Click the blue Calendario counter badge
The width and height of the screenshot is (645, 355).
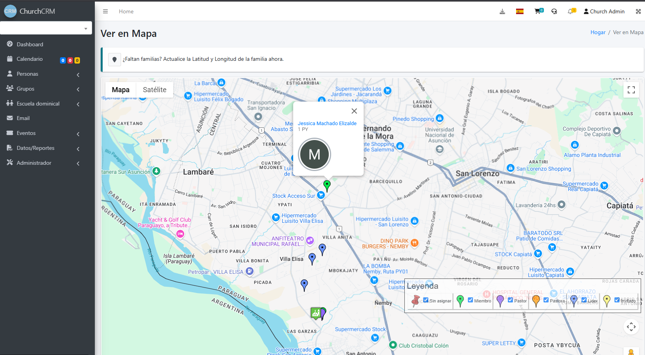pyautogui.click(x=63, y=60)
